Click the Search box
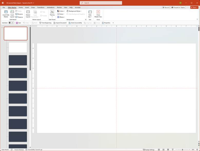The image size is (200, 151). [101, 3]
